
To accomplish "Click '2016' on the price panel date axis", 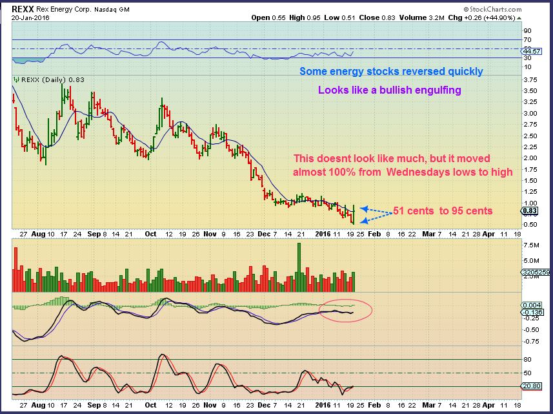I will pos(323,234).
